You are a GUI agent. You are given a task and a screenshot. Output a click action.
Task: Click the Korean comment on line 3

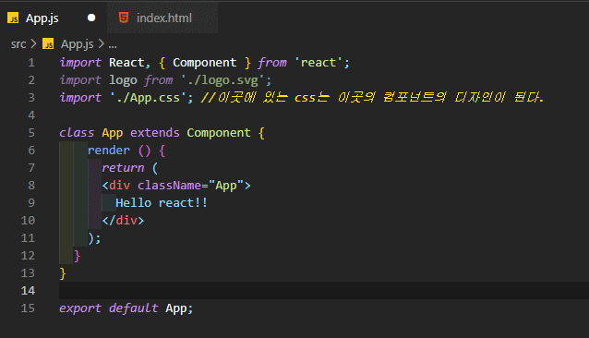click(x=372, y=98)
